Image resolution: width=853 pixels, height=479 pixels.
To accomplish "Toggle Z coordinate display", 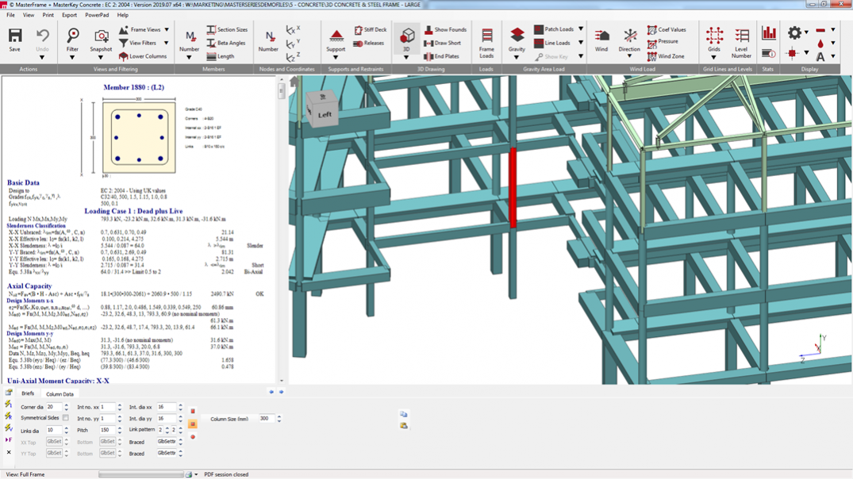I will [x=293, y=56].
